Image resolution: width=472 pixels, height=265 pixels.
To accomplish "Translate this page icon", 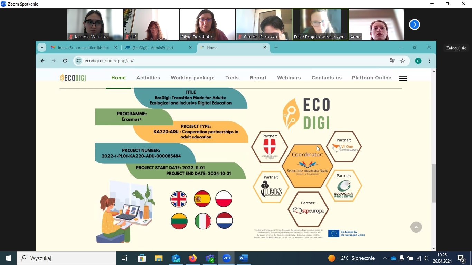I will [x=393, y=61].
